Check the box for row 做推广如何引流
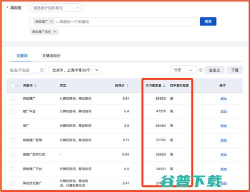The height and width of the screenshot is (192, 250). [x=12, y=155]
